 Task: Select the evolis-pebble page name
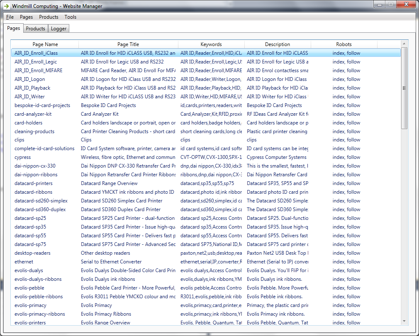(29, 288)
